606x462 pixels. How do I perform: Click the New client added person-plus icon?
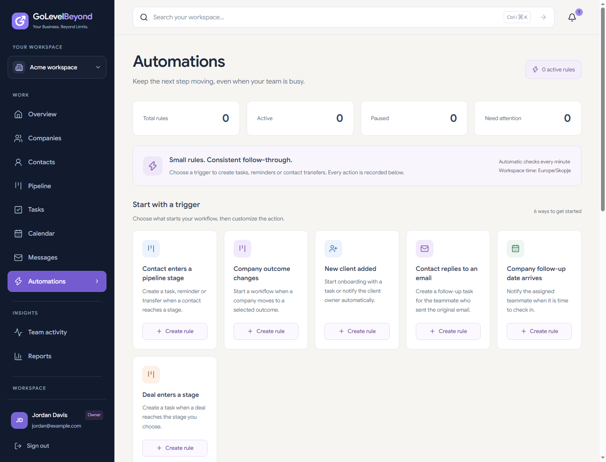(x=333, y=249)
